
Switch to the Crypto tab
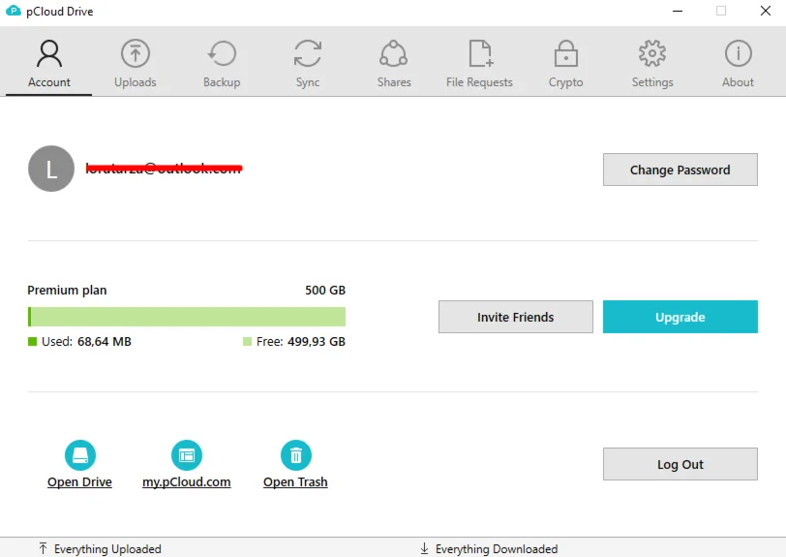pyautogui.click(x=566, y=64)
